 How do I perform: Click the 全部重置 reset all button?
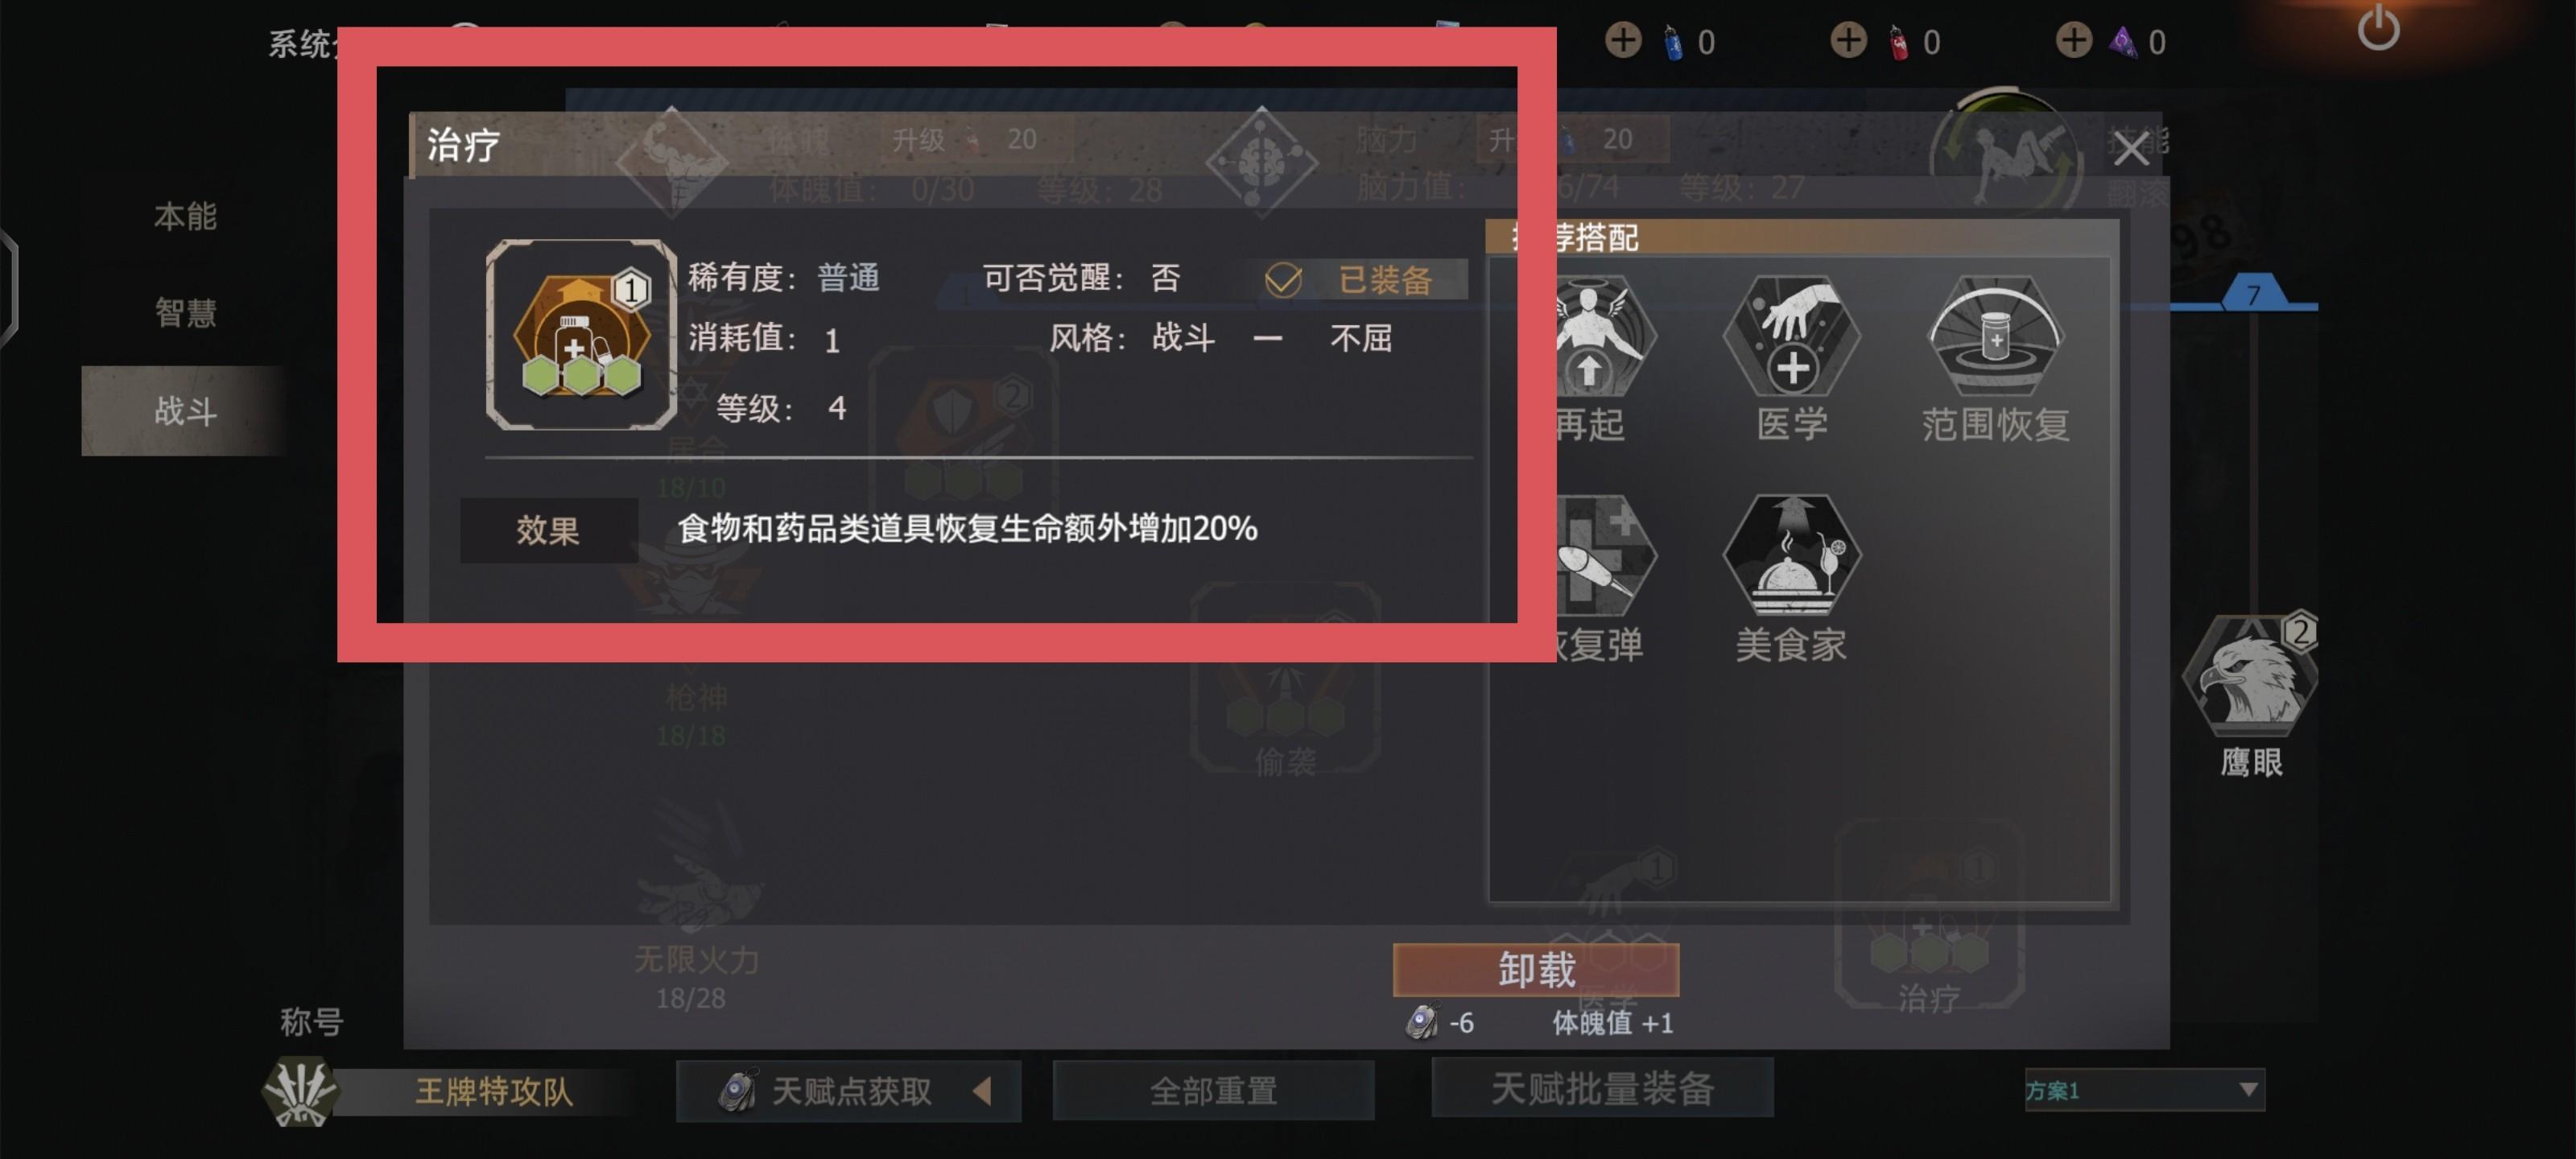click(x=1213, y=1090)
